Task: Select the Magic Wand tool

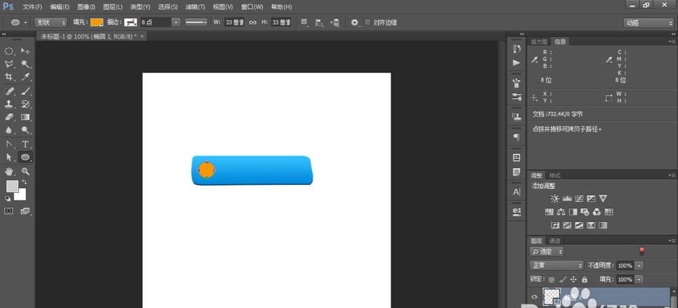Action: [26, 64]
